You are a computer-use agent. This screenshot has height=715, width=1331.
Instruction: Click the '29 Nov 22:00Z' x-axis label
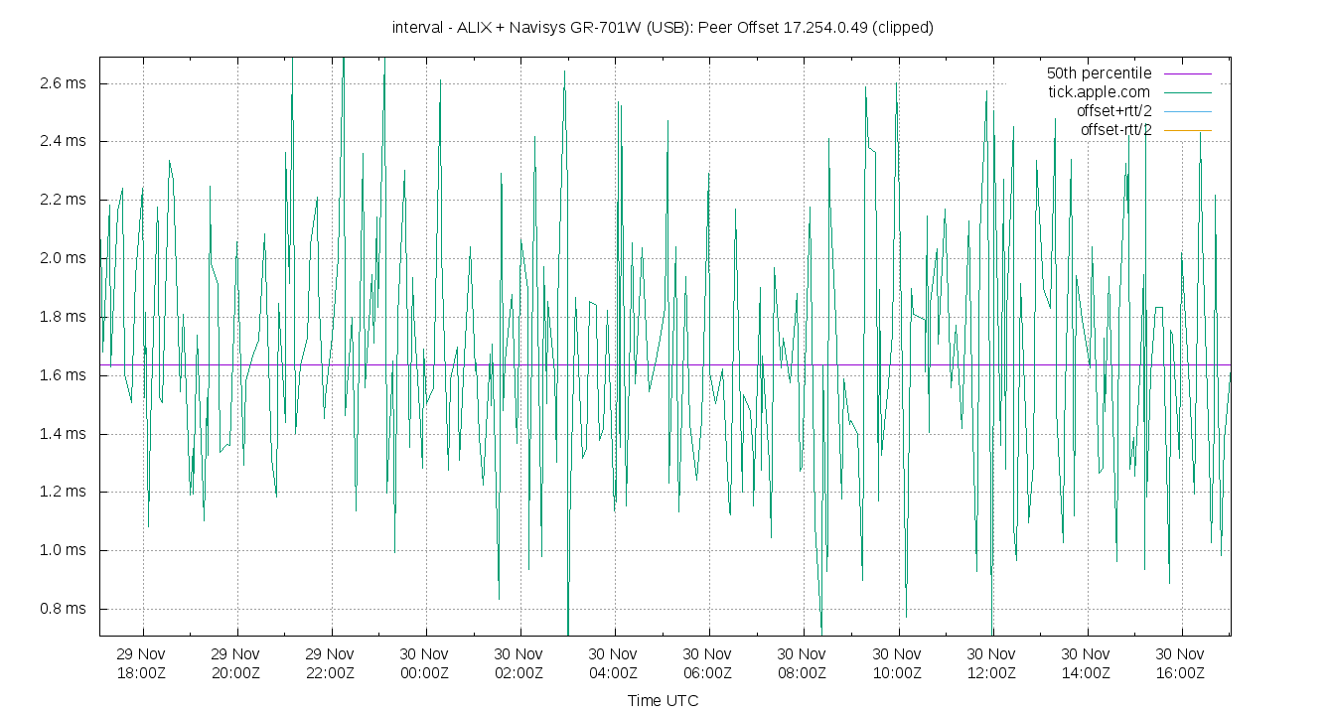pyautogui.click(x=331, y=663)
